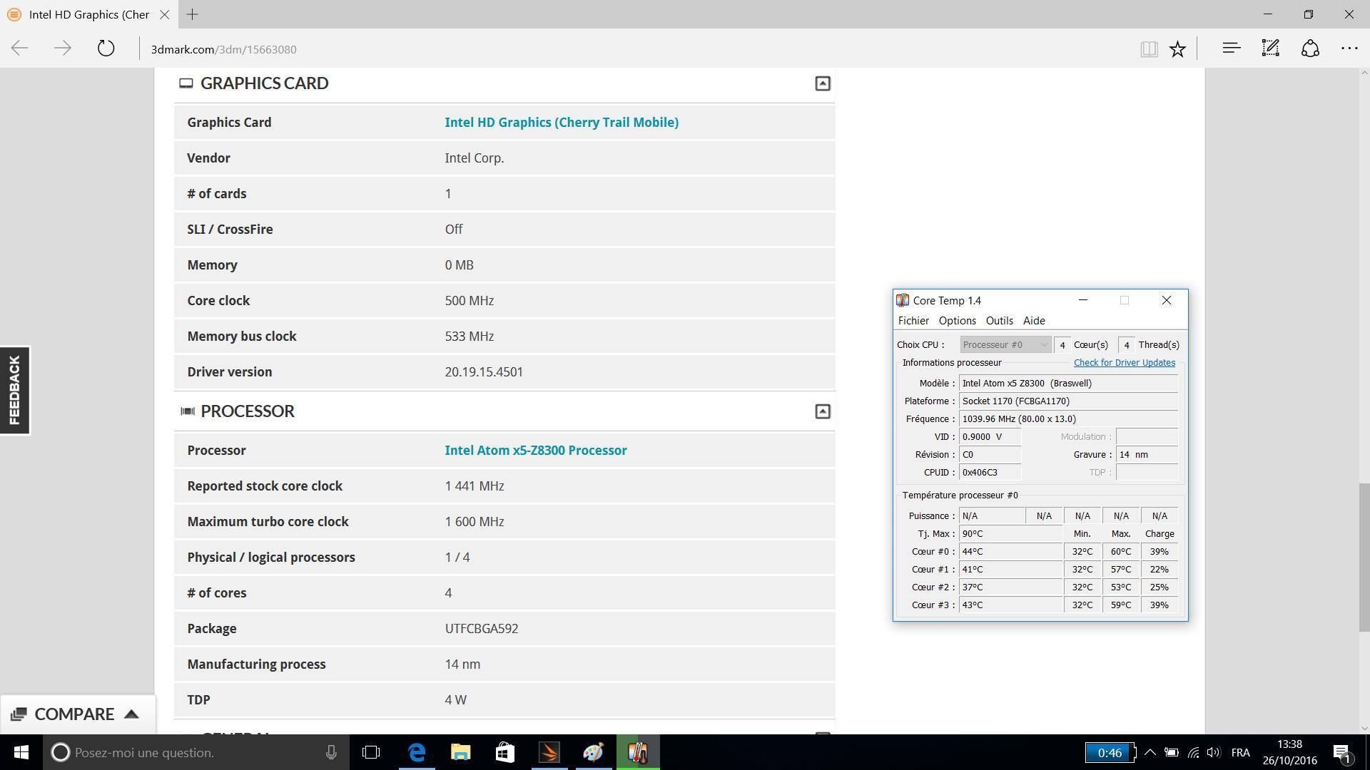Screen dimensions: 1370x770
Task: Open Edge Share icon
Action: pos(1310,48)
